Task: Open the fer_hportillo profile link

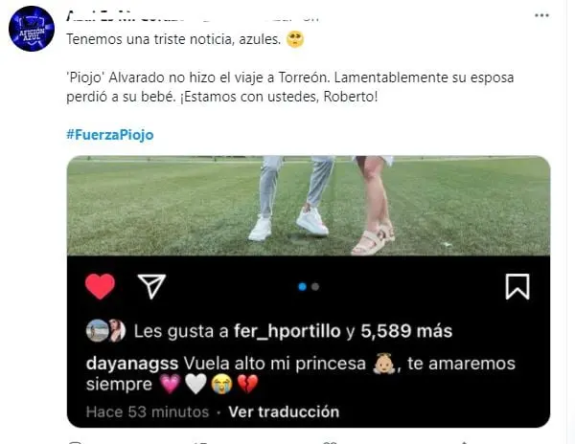Action: tap(287, 331)
